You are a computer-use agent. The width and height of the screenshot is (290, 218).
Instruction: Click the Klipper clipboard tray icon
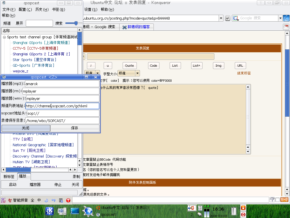coord(200,208)
